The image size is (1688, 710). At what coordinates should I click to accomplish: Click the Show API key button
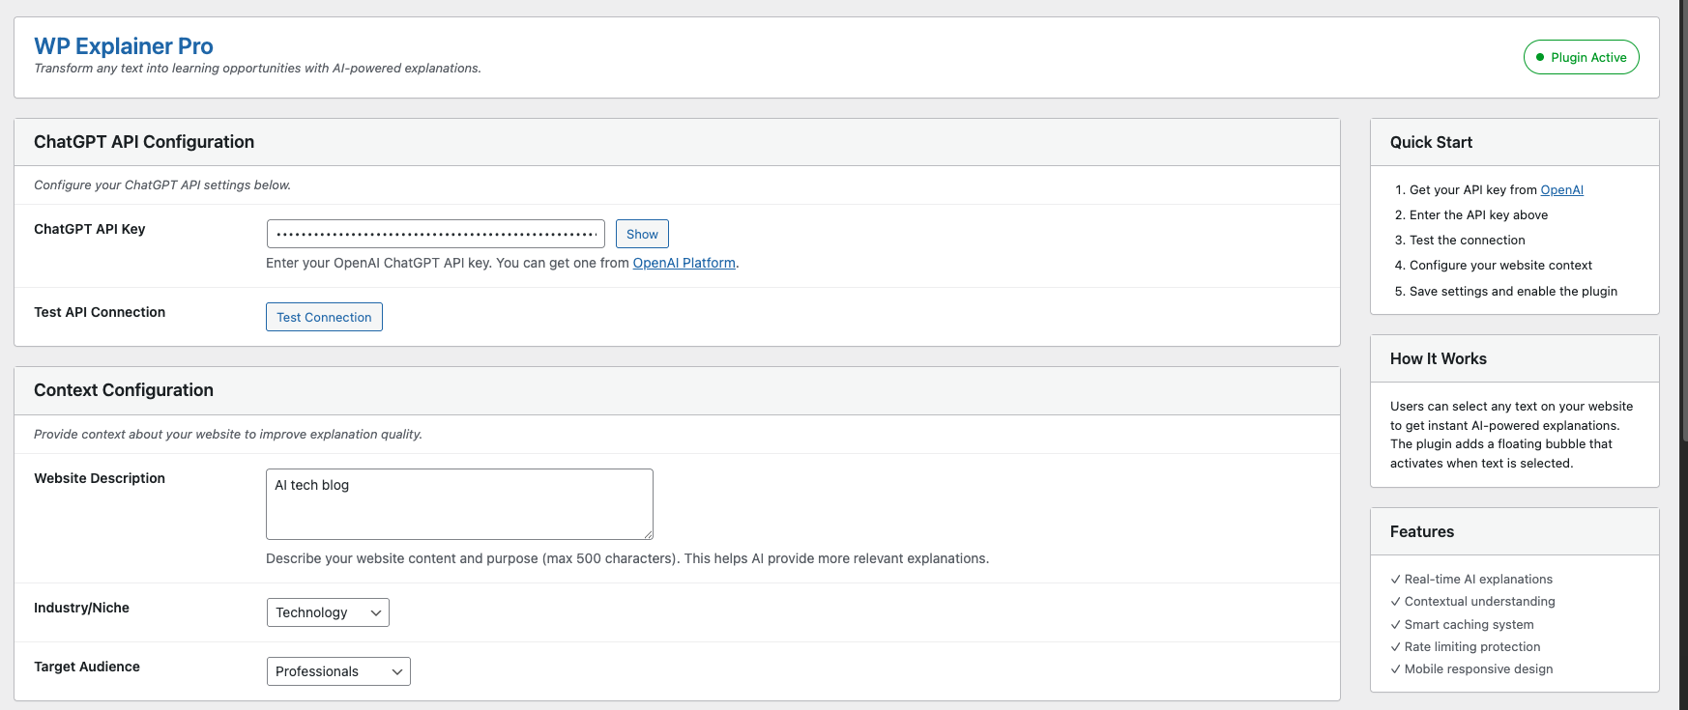pyautogui.click(x=642, y=234)
